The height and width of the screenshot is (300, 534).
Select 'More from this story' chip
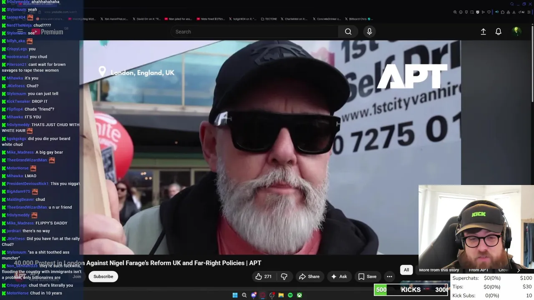[x=439, y=270]
